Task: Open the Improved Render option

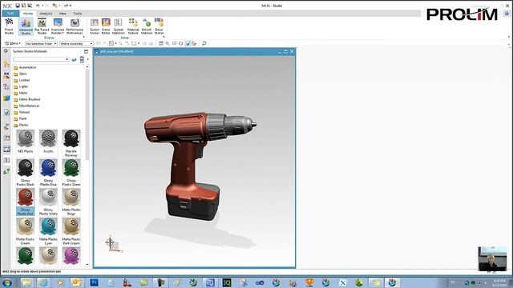Action: [x=58, y=26]
